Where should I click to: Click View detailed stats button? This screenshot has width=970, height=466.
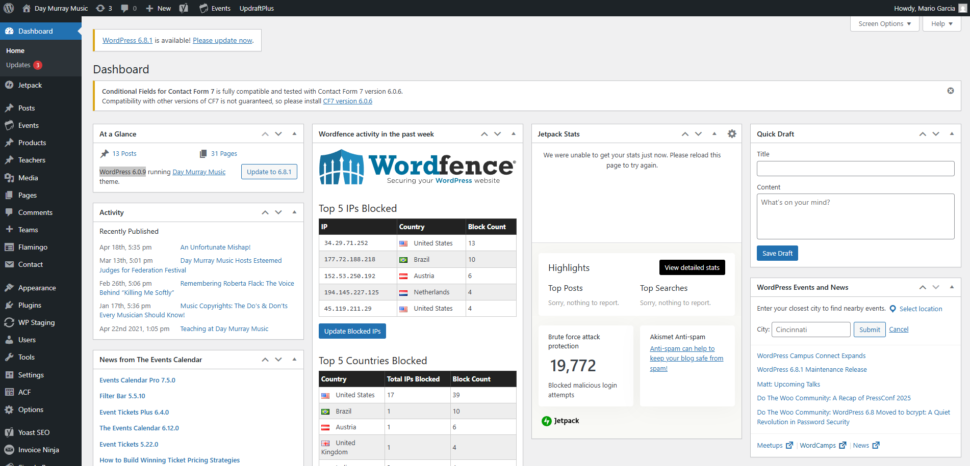692,267
